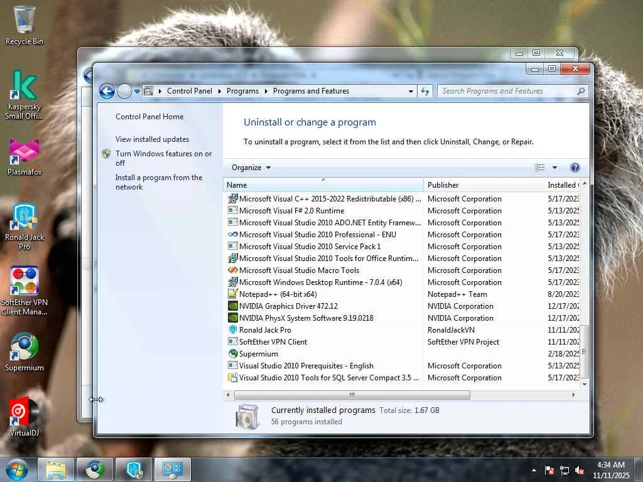Click the network tray icon
The height and width of the screenshot is (482, 643).
click(x=565, y=471)
